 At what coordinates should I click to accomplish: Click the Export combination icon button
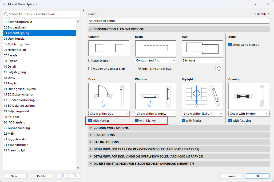click(74, 176)
